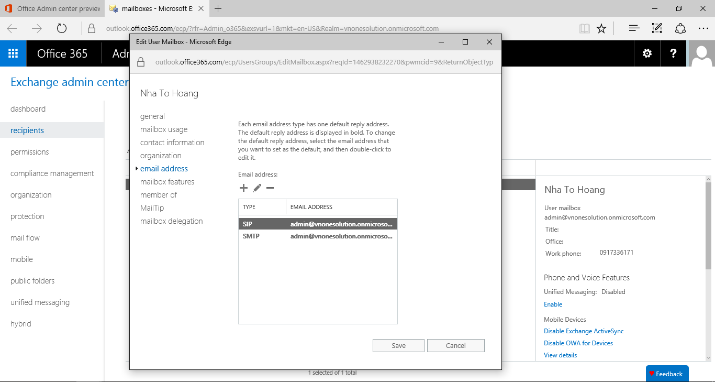Open Edge more actions ellipsis menu
715x382 pixels.
click(x=703, y=28)
